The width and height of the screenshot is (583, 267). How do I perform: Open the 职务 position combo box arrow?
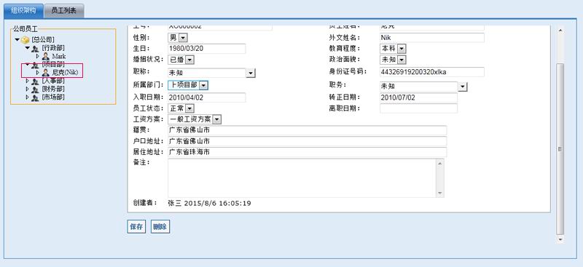click(462, 87)
